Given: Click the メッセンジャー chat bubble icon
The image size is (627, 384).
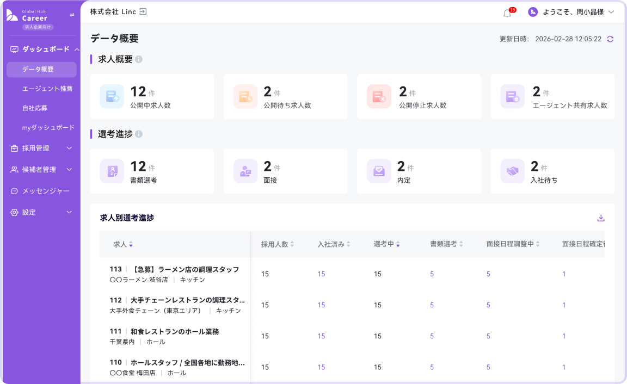Looking at the screenshot, I should (x=14, y=191).
